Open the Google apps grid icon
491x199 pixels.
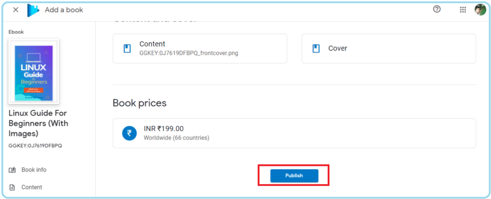click(463, 10)
